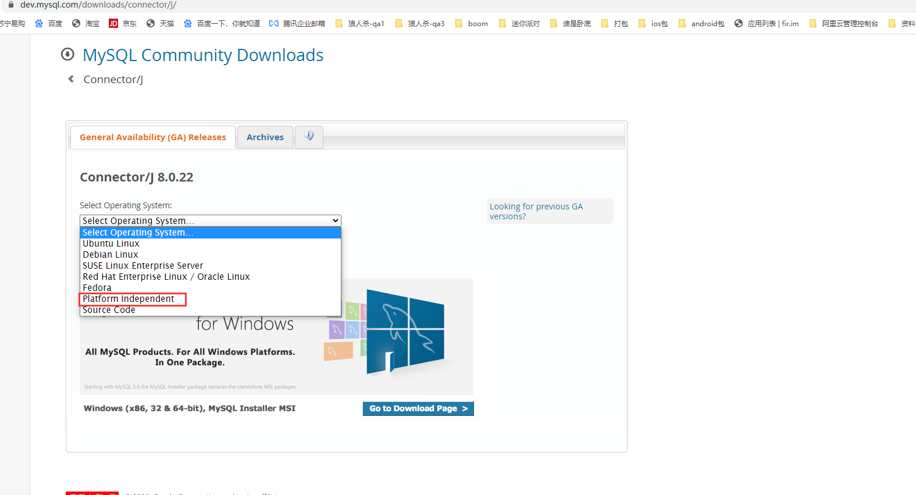Open the 腾讯企业邮箱 bookmark
Image resolution: width=916 pixels, height=495 pixels.
pos(297,23)
